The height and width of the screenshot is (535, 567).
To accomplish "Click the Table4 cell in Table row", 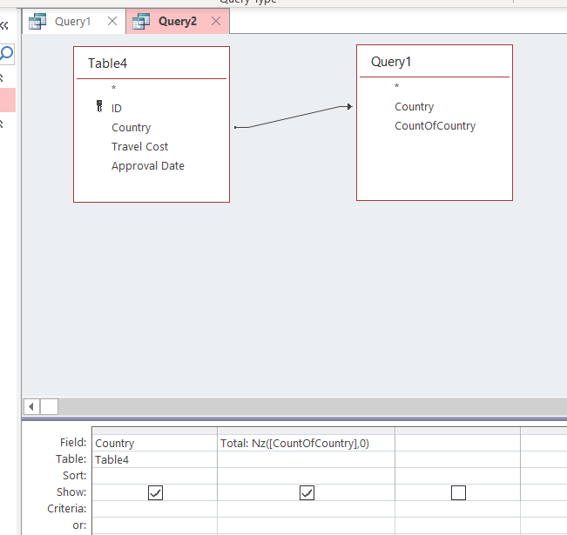I will 155,459.
